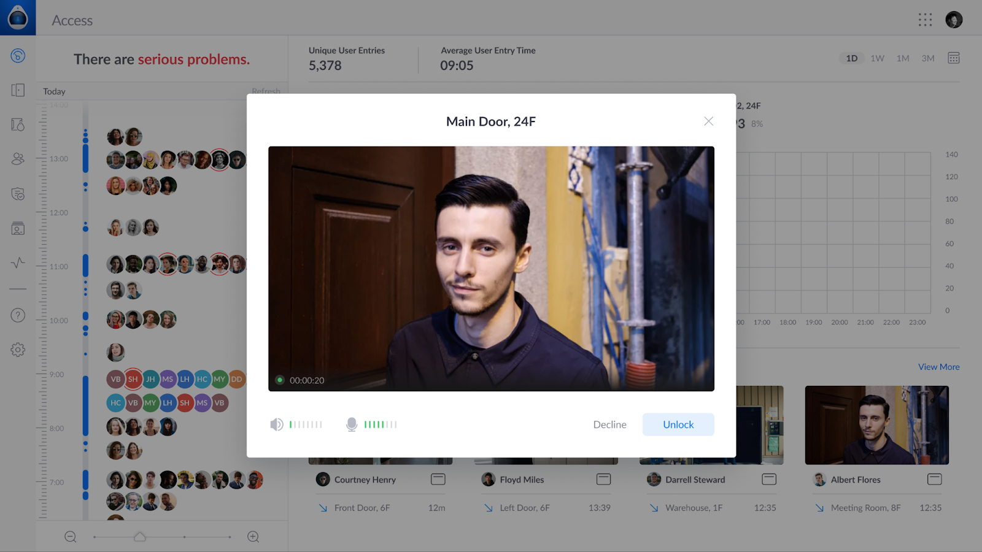This screenshot has width=982, height=552.
Task: Open Settings gear in sidebar
Action: click(x=18, y=350)
